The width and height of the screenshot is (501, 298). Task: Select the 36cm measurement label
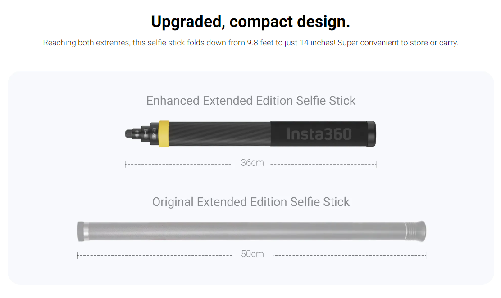[x=252, y=163]
